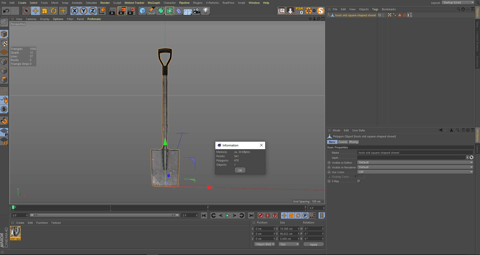Image resolution: width=480 pixels, height=255 pixels.
Task: Toggle the X axis lock
Action: pyautogui.click(x=75, y=11)
